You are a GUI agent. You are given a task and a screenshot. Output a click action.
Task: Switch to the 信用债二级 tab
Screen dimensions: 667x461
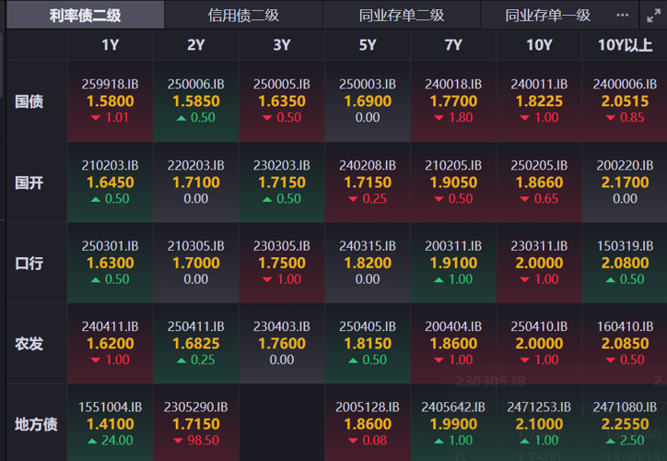click(x=243, y=16)
